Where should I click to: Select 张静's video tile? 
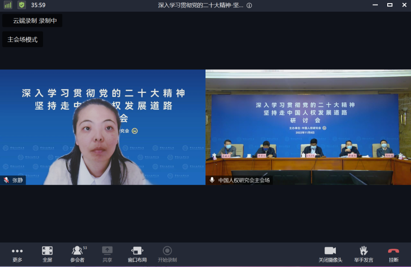(x=103, y=127)
